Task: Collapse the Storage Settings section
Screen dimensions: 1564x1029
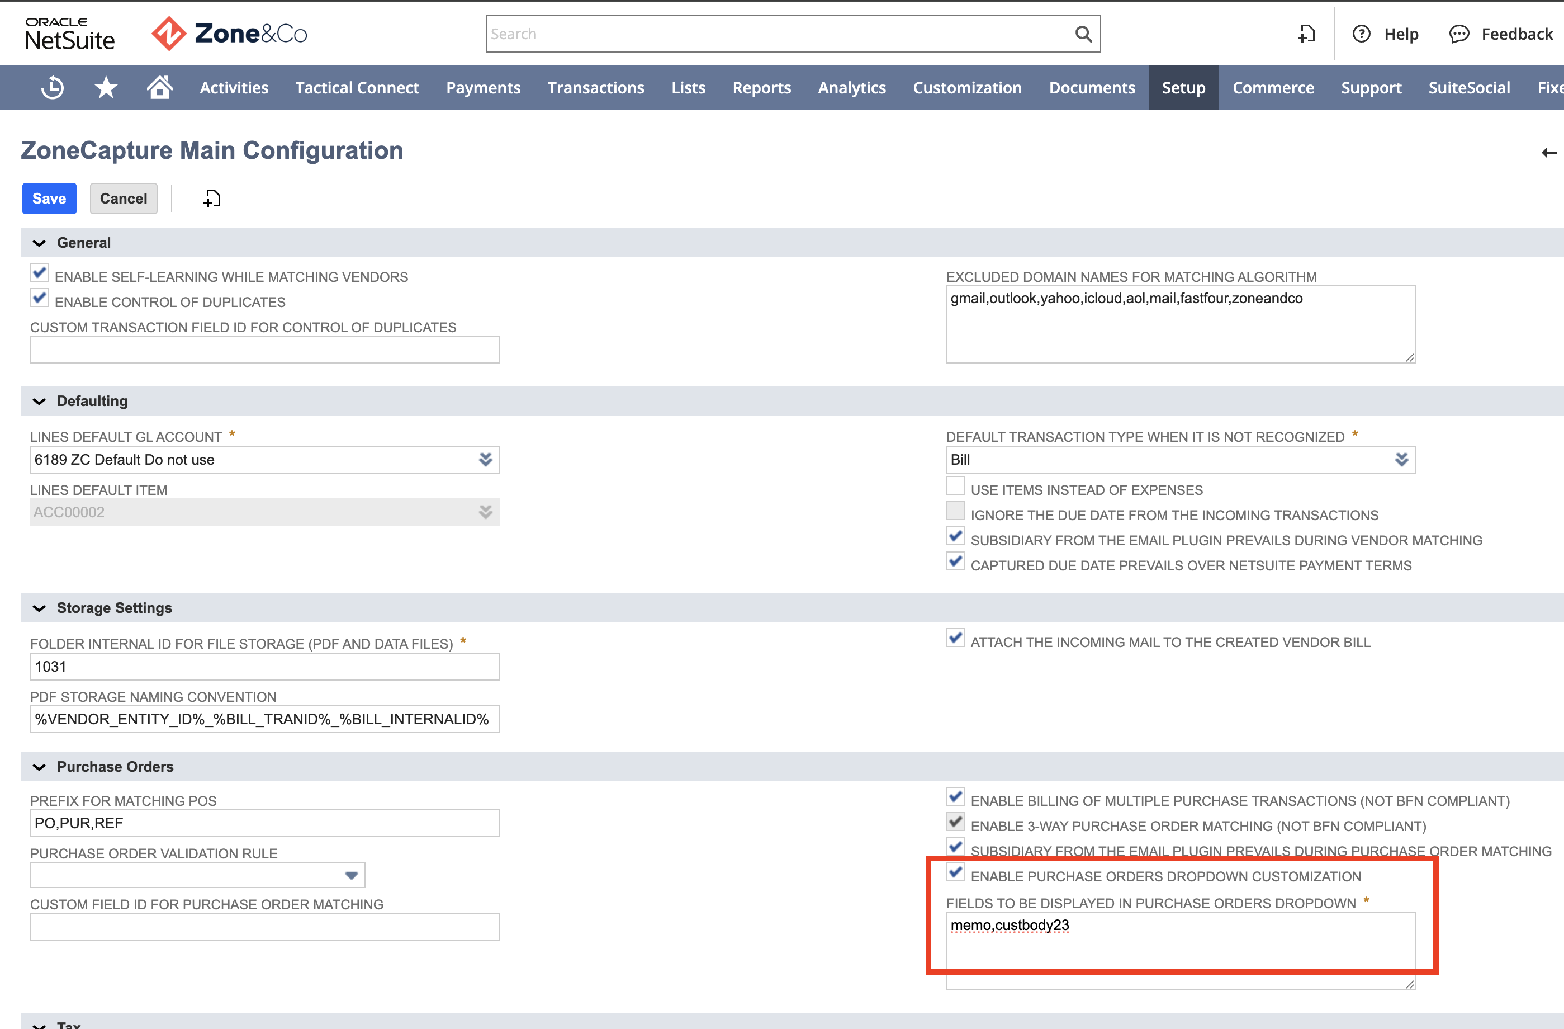Action: point(40,608)
